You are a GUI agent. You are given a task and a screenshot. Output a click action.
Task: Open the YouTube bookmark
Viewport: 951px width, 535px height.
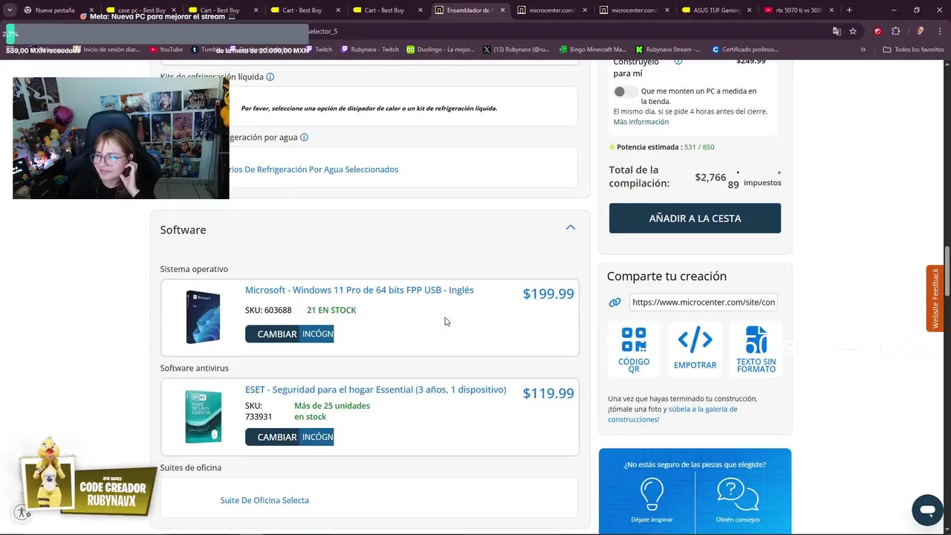point(166,50)
